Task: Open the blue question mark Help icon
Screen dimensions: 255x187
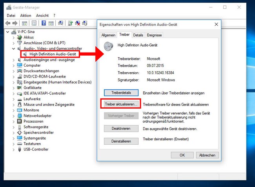Action: [x=44, y=23]
